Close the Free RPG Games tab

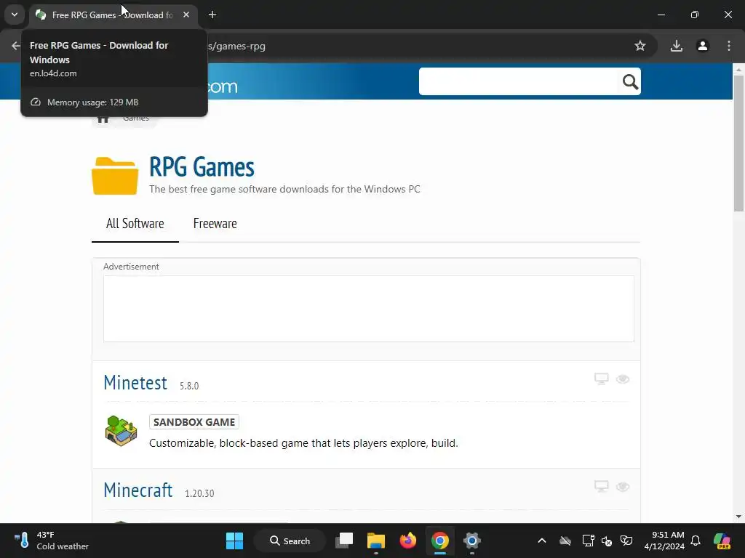point(186,15)
